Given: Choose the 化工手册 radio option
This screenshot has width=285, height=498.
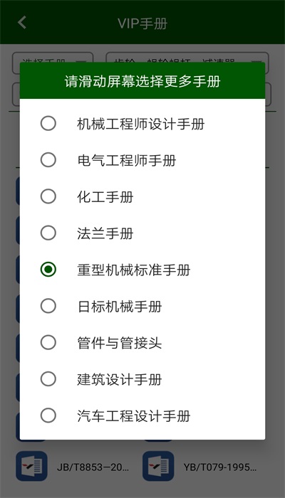Looking at the screenshot, I should point(48,196).
